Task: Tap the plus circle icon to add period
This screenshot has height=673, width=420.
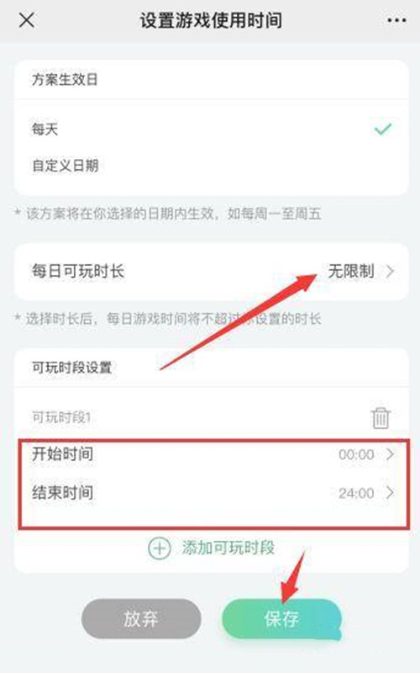Action: tap(160, 548)
